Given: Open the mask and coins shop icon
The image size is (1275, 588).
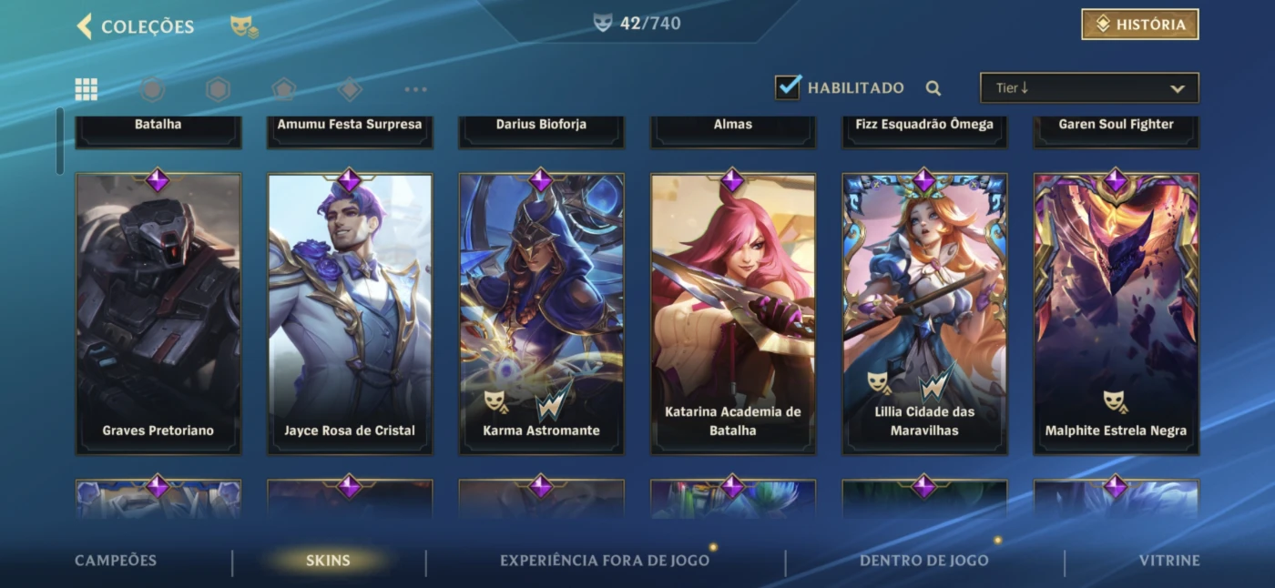Looking at the screenshot, I should point(243,26).
